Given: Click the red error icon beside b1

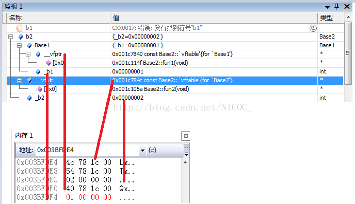Looking at the screenshot, I should click(x=20, y=28).
